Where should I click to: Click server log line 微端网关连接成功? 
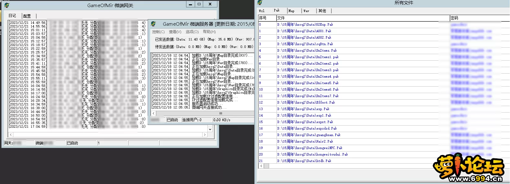(x=189, y=107)
